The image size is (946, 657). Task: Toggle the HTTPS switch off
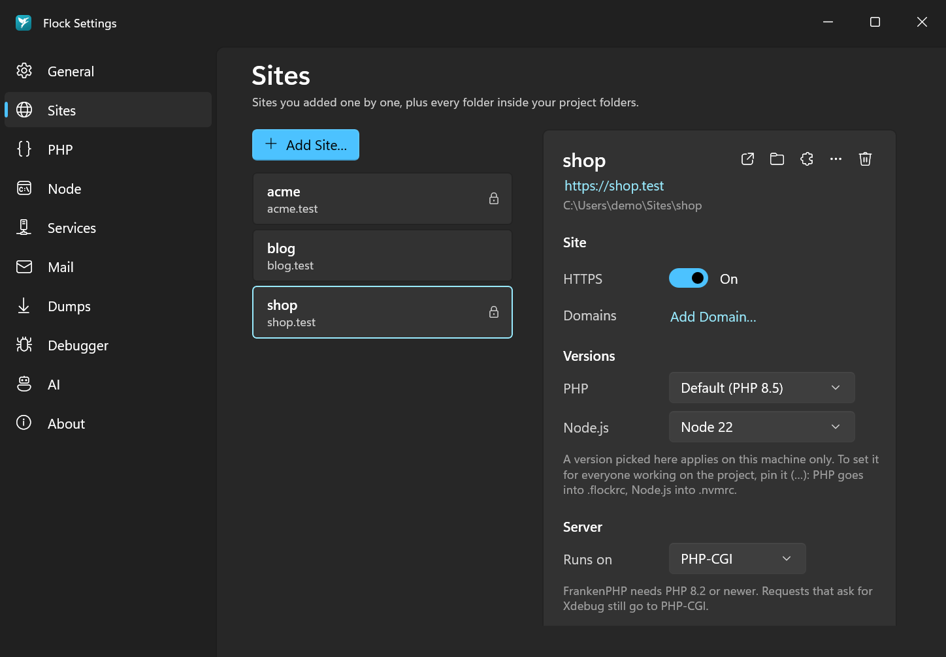(689, 279)
